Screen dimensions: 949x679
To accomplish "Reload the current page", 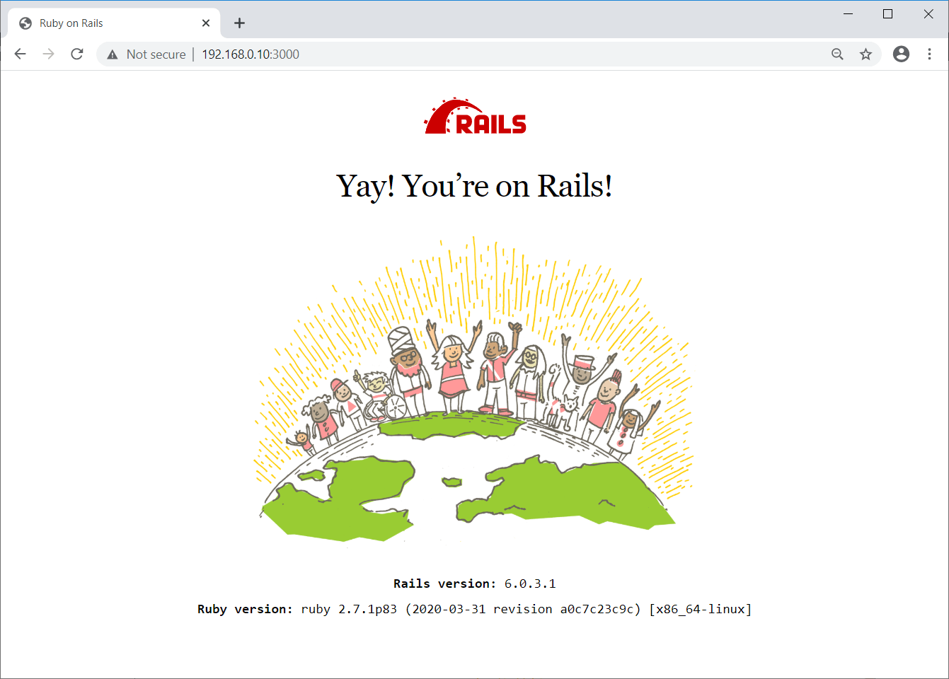I will [x=77, y=54].
